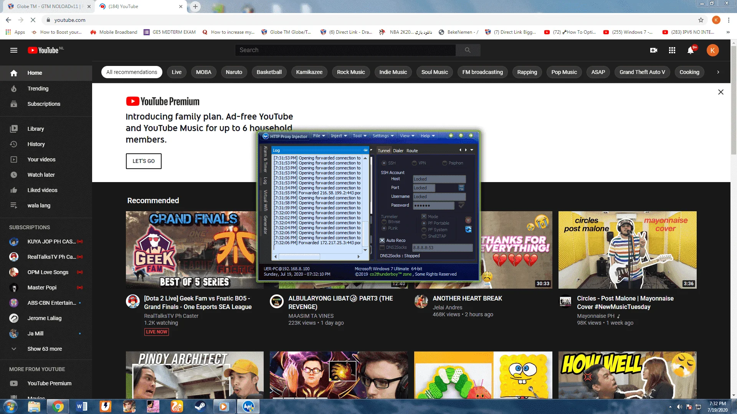Toggle the DNS2Socks checkbox
This screenshot has width=737, height=414.
coord(382,248)
